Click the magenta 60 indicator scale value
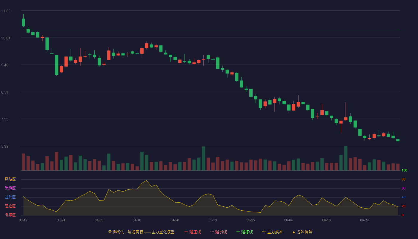 click(403, 188)
